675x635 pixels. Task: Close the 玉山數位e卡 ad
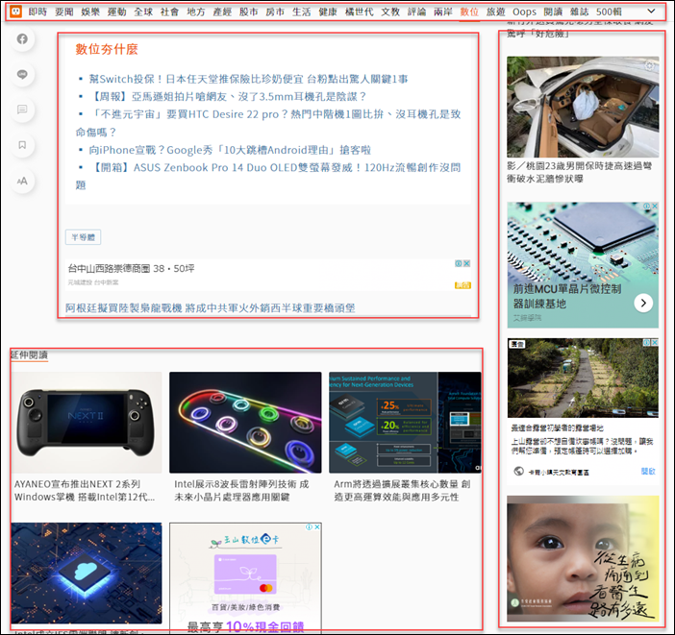coord(317,527)
